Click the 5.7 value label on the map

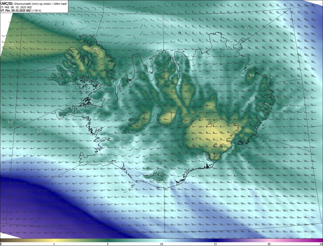(x=158, y=175)
